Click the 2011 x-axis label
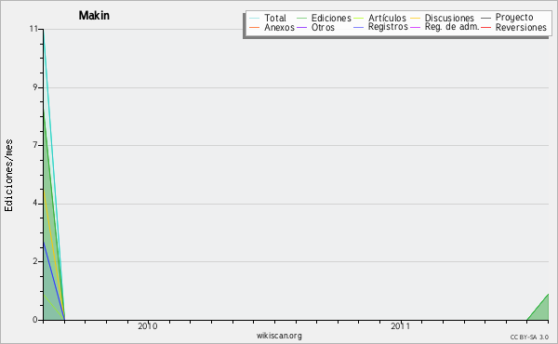 [401, 326]
